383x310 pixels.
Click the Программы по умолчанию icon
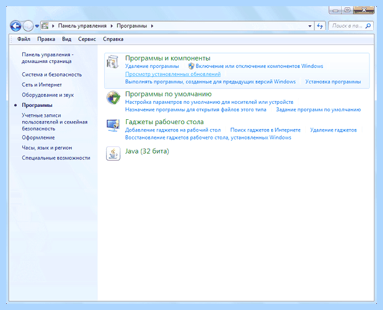(113, 98)
